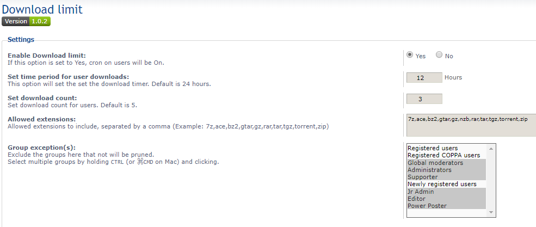Image resolution: width=536 pixels, height=227 pixels.
Task: Click the allowed extensions text area
Action: click(x=470, y=125)
